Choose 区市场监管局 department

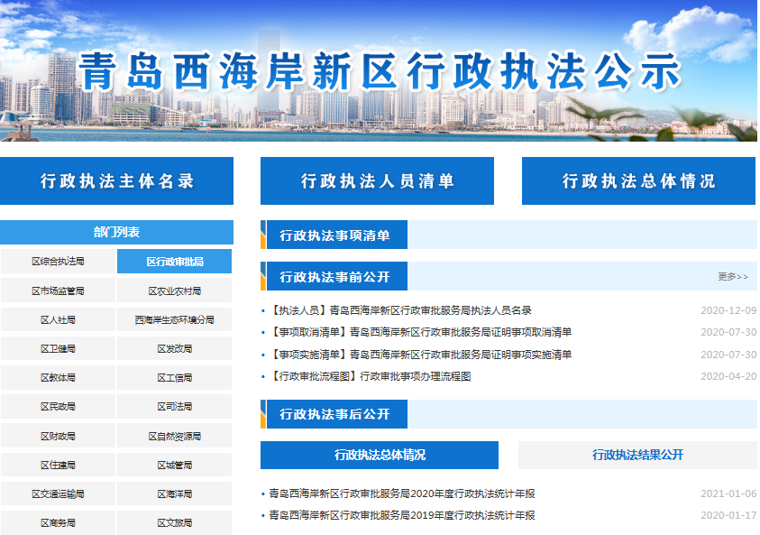(x=58, y=291)
